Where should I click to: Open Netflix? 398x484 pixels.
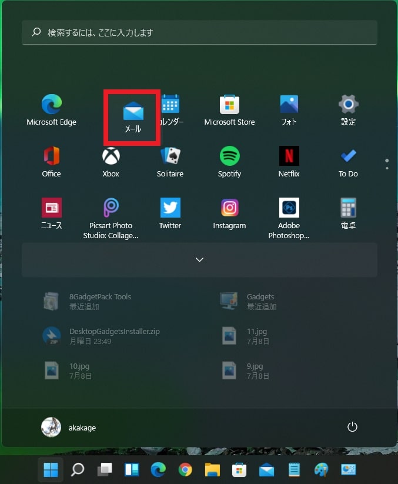click(x=289, y=162)
